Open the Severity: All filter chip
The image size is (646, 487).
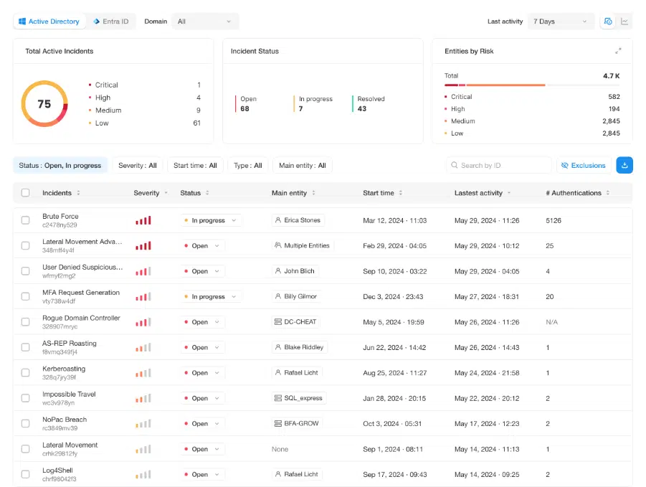138,166
